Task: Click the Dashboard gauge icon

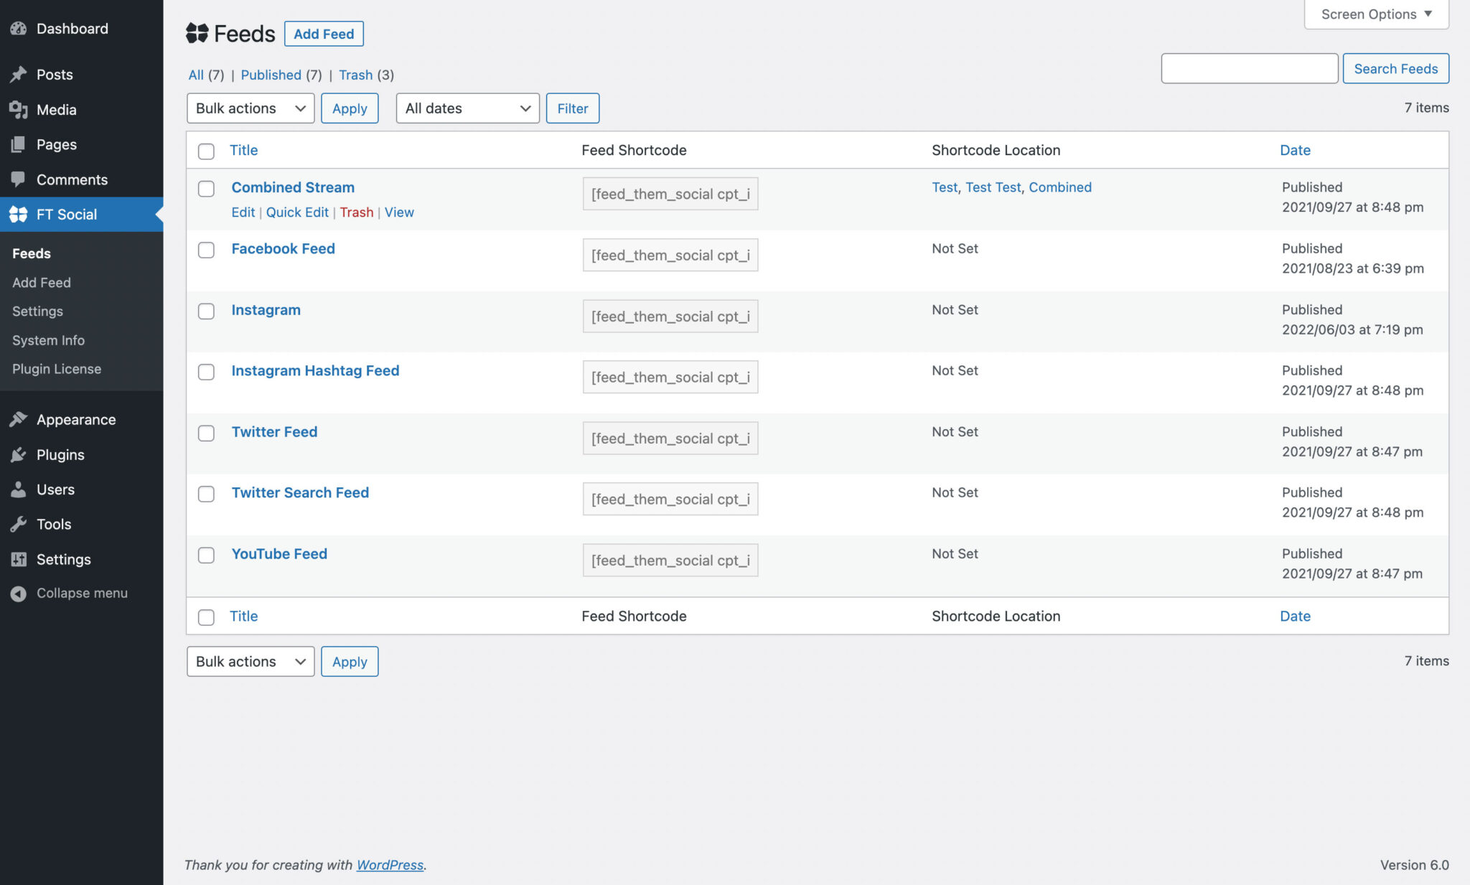Action: 19,29
